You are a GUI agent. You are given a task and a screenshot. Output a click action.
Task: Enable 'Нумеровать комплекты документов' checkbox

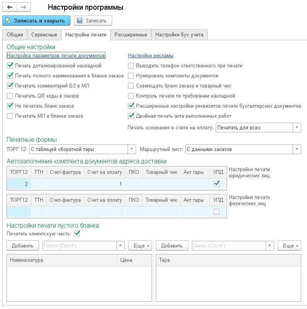[x=131, y=76]
